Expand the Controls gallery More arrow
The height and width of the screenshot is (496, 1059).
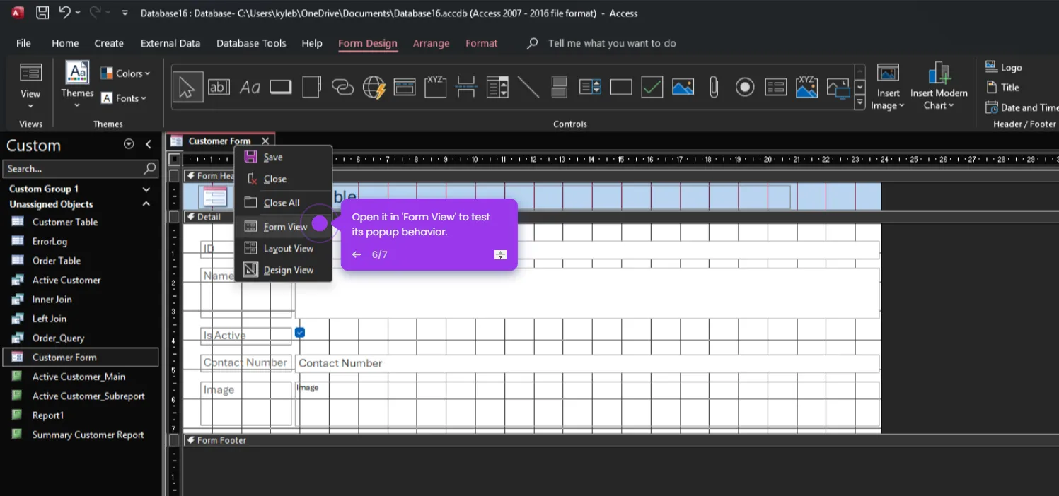tap(860, 103)
